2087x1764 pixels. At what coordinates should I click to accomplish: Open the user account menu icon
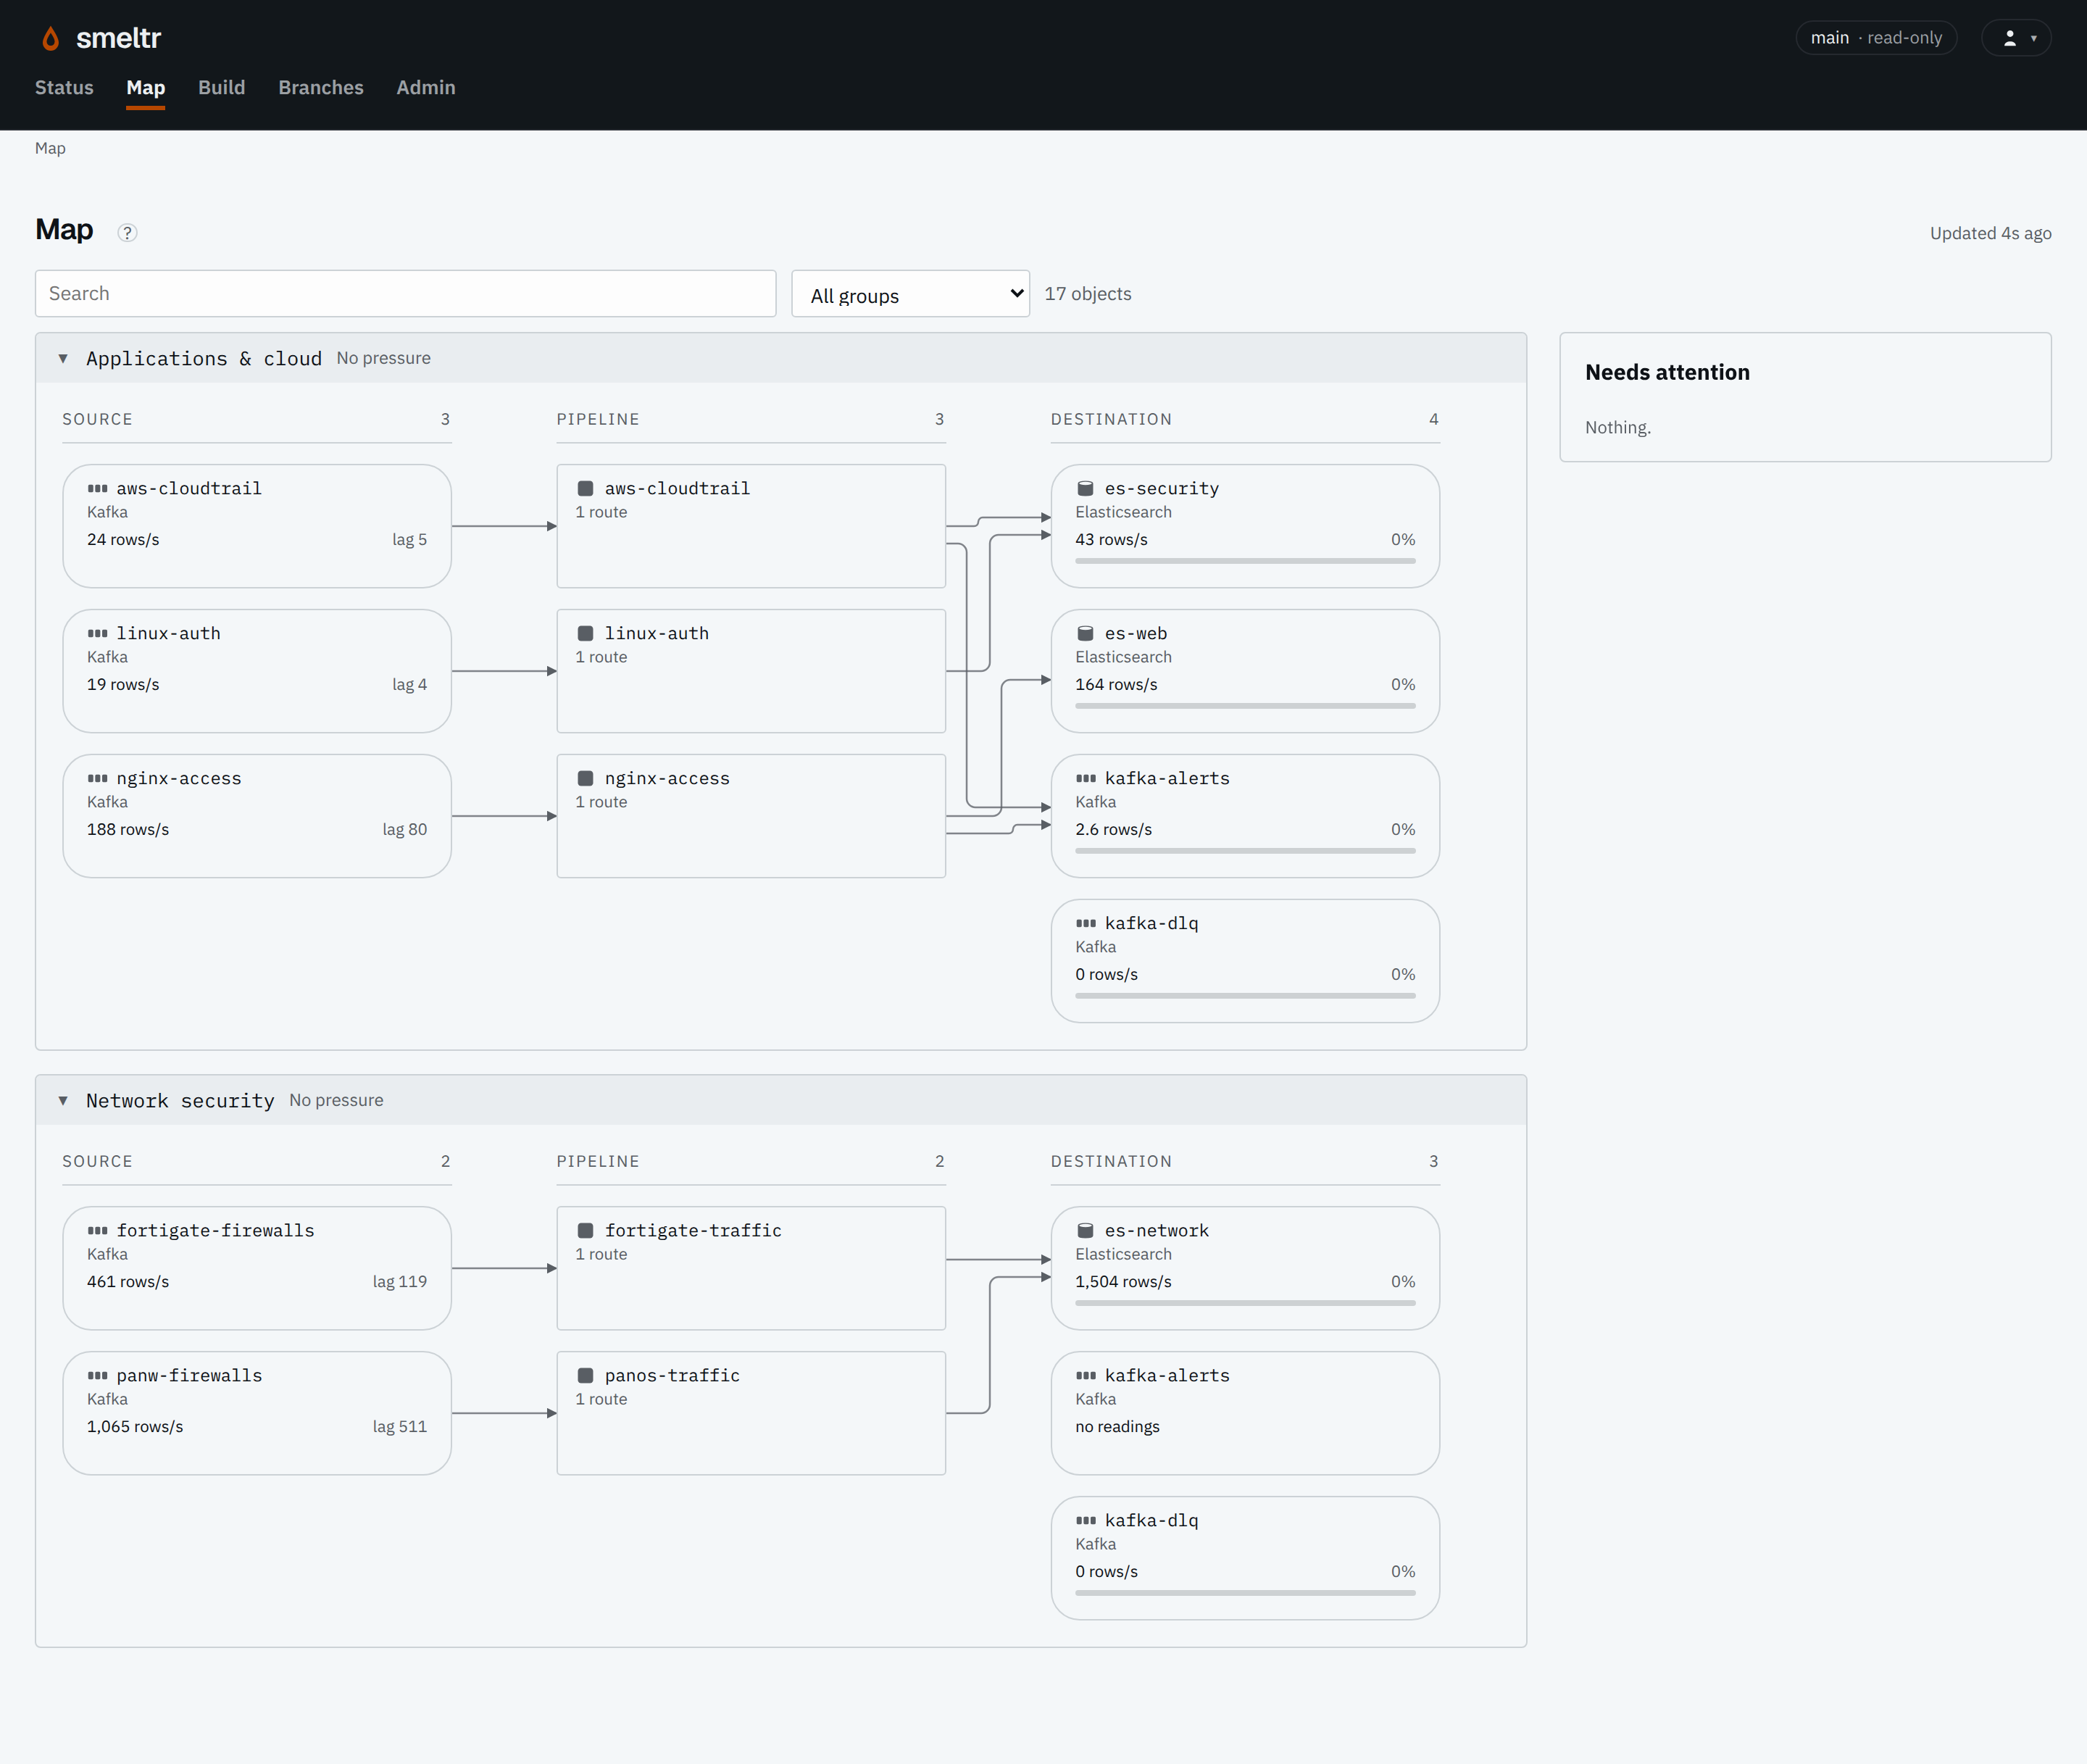tap(2016, 38)
